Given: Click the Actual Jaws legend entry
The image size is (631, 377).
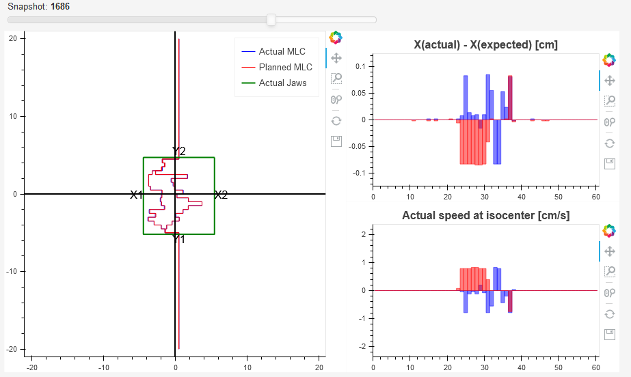Looking at the screenshot, I should [274, 83].
